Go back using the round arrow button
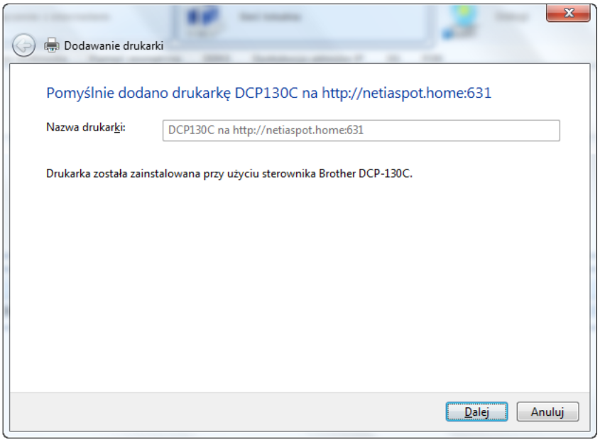The width and height of the screenshot is (600, 442). click(x=23, y=46)
